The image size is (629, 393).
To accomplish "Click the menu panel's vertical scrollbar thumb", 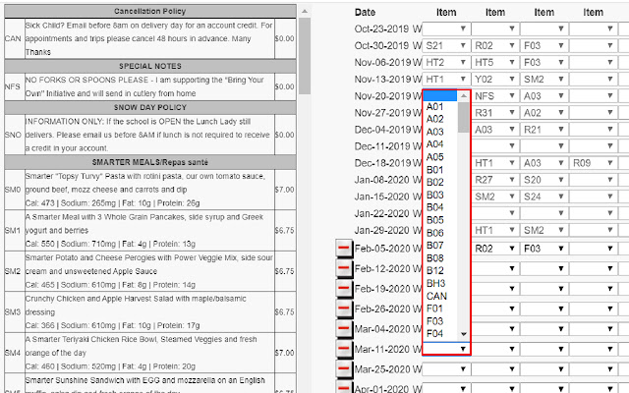I will coord(305,56).
